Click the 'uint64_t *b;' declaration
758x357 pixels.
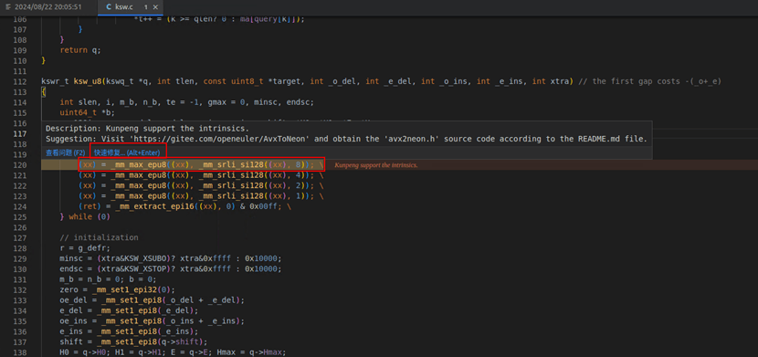pos(88,112)
